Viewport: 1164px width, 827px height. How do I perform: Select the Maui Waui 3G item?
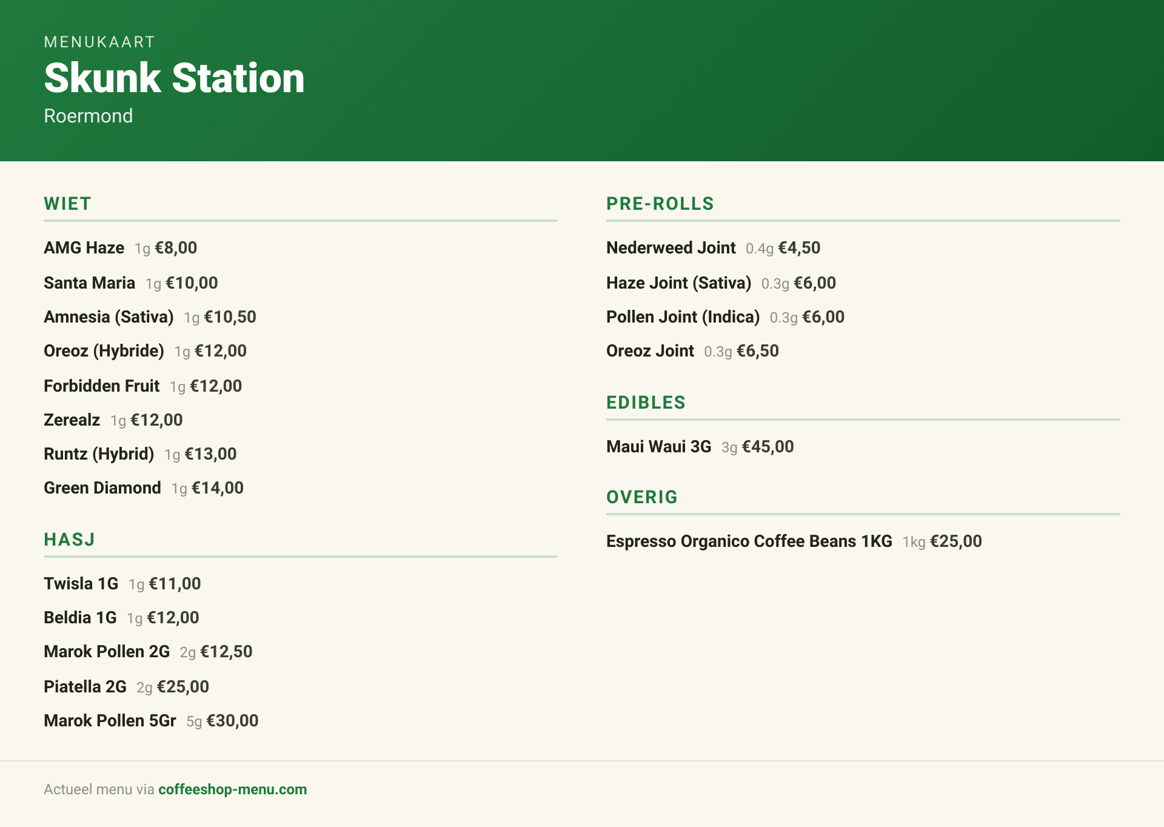pyautogui.click(x=658, y=447)
